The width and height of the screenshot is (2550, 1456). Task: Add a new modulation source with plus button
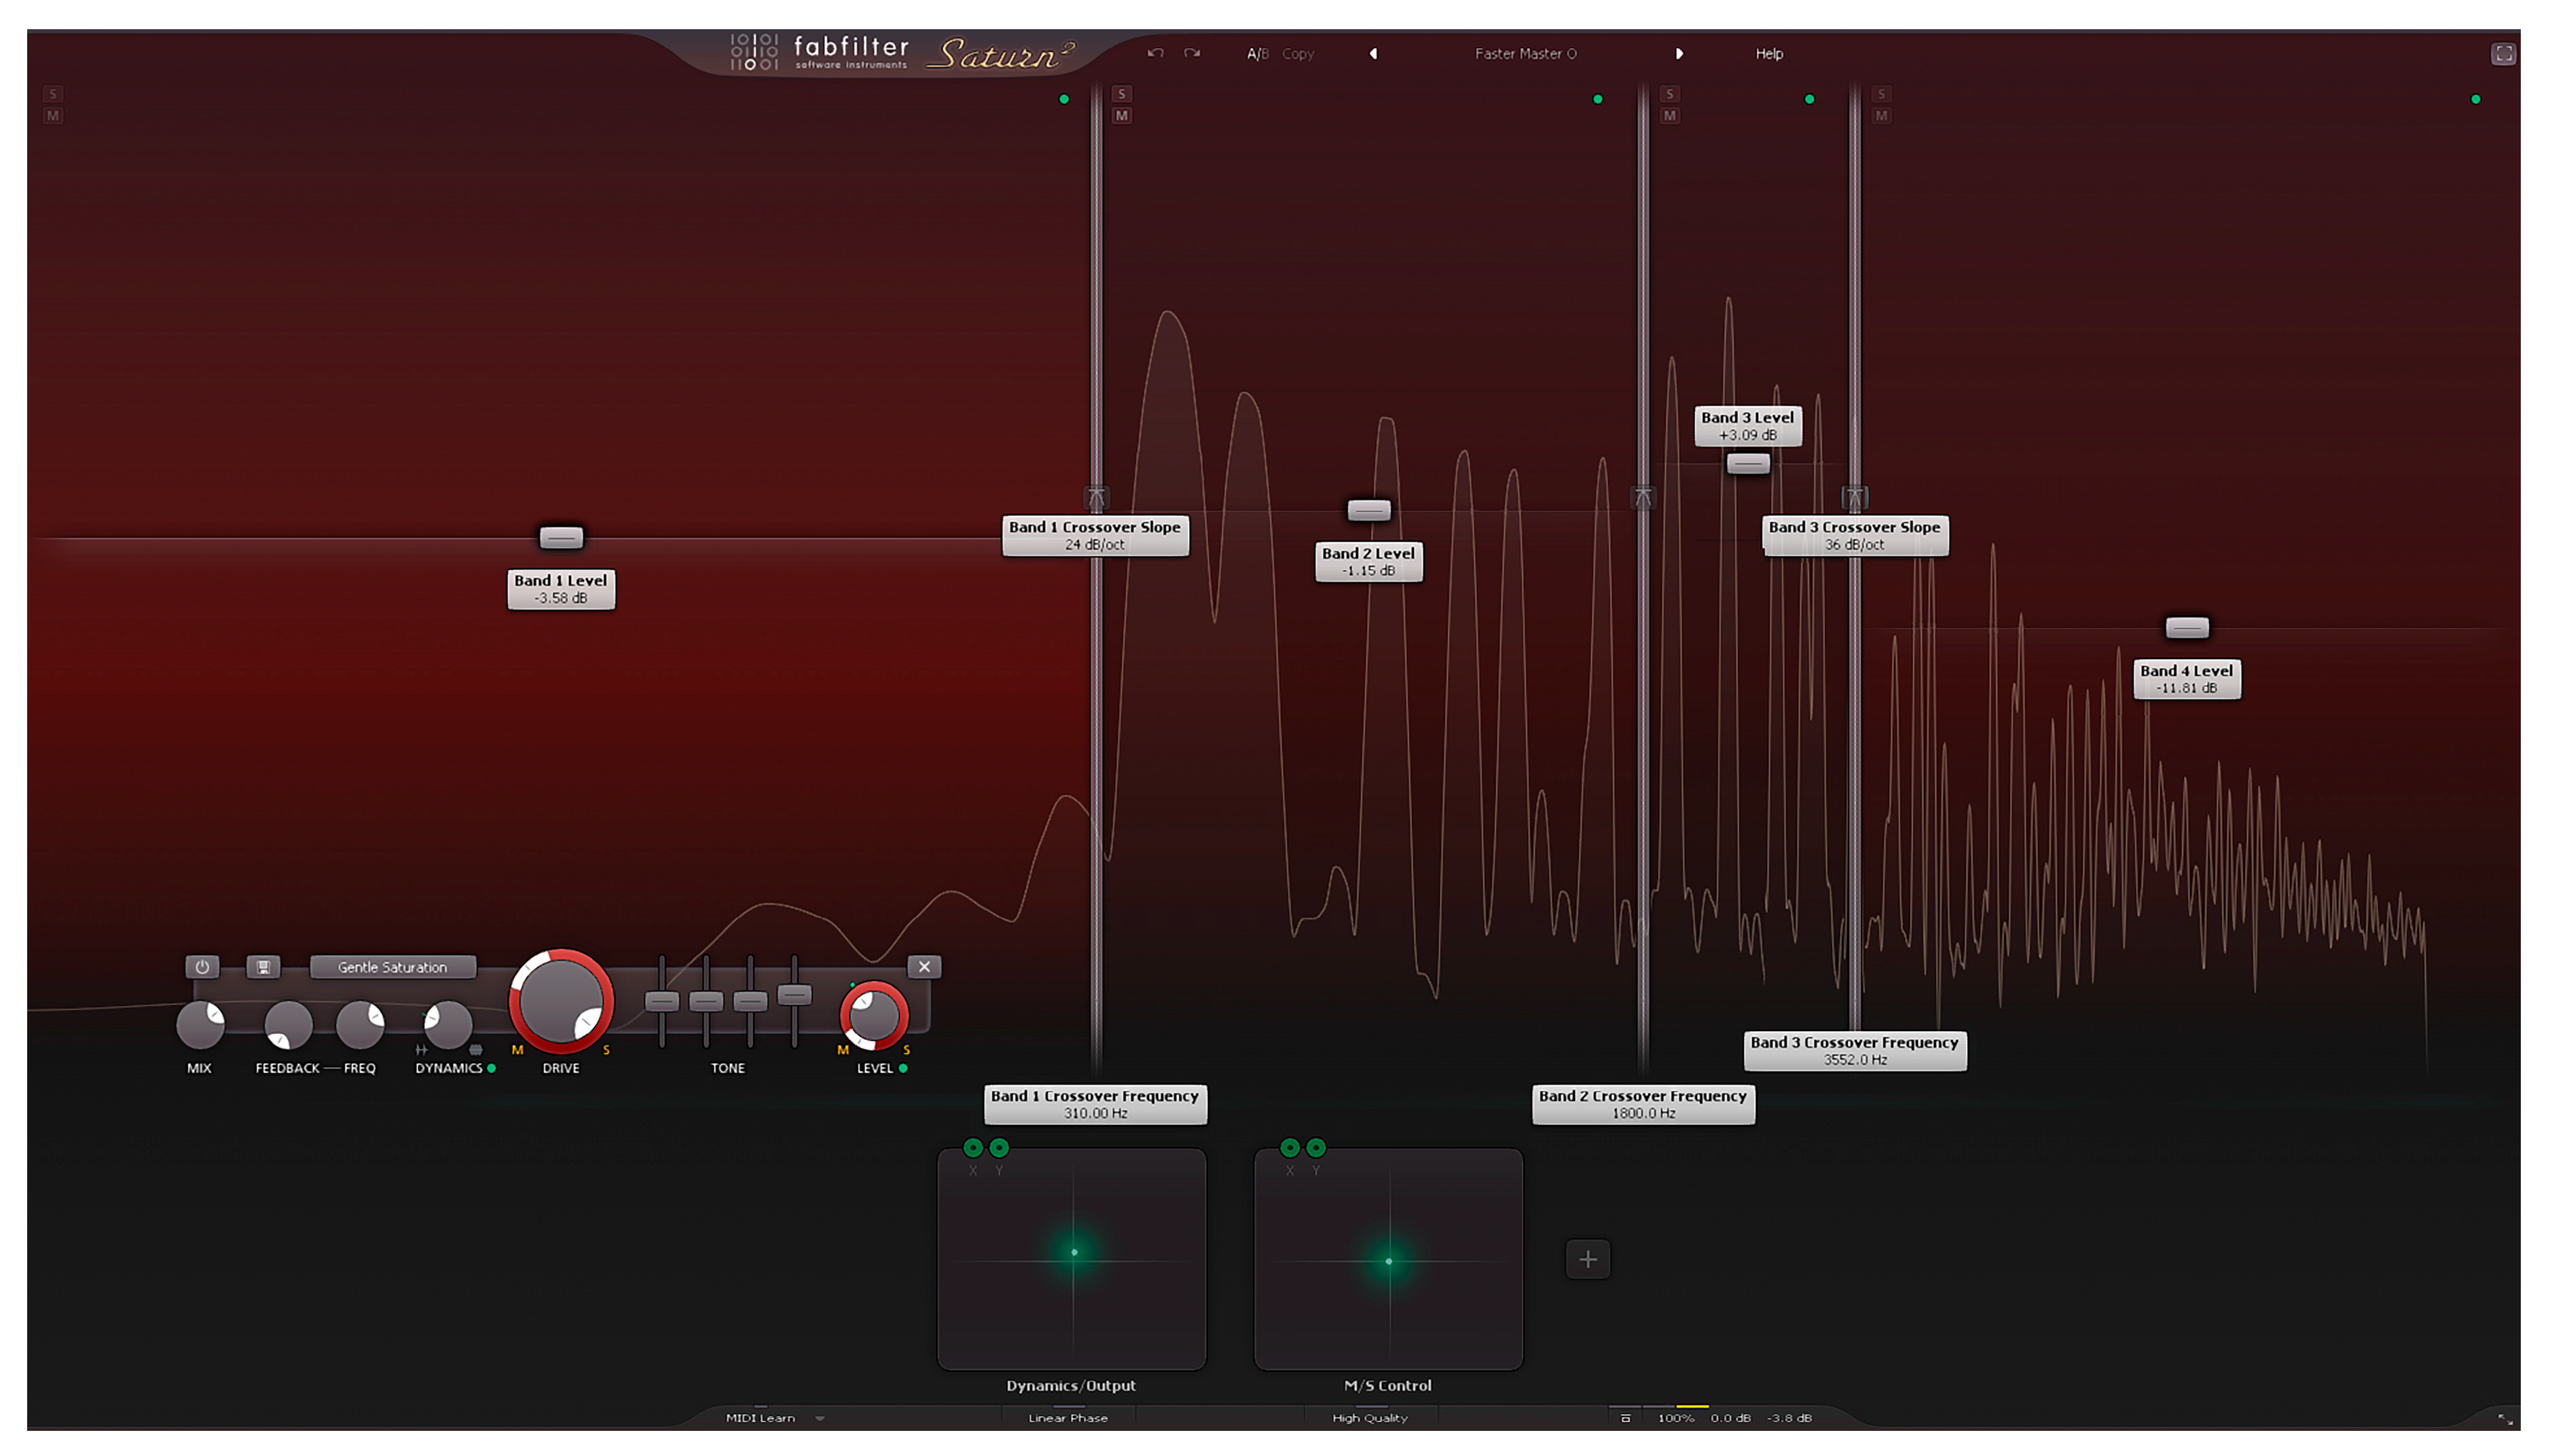click(x=1588, y=1259)
